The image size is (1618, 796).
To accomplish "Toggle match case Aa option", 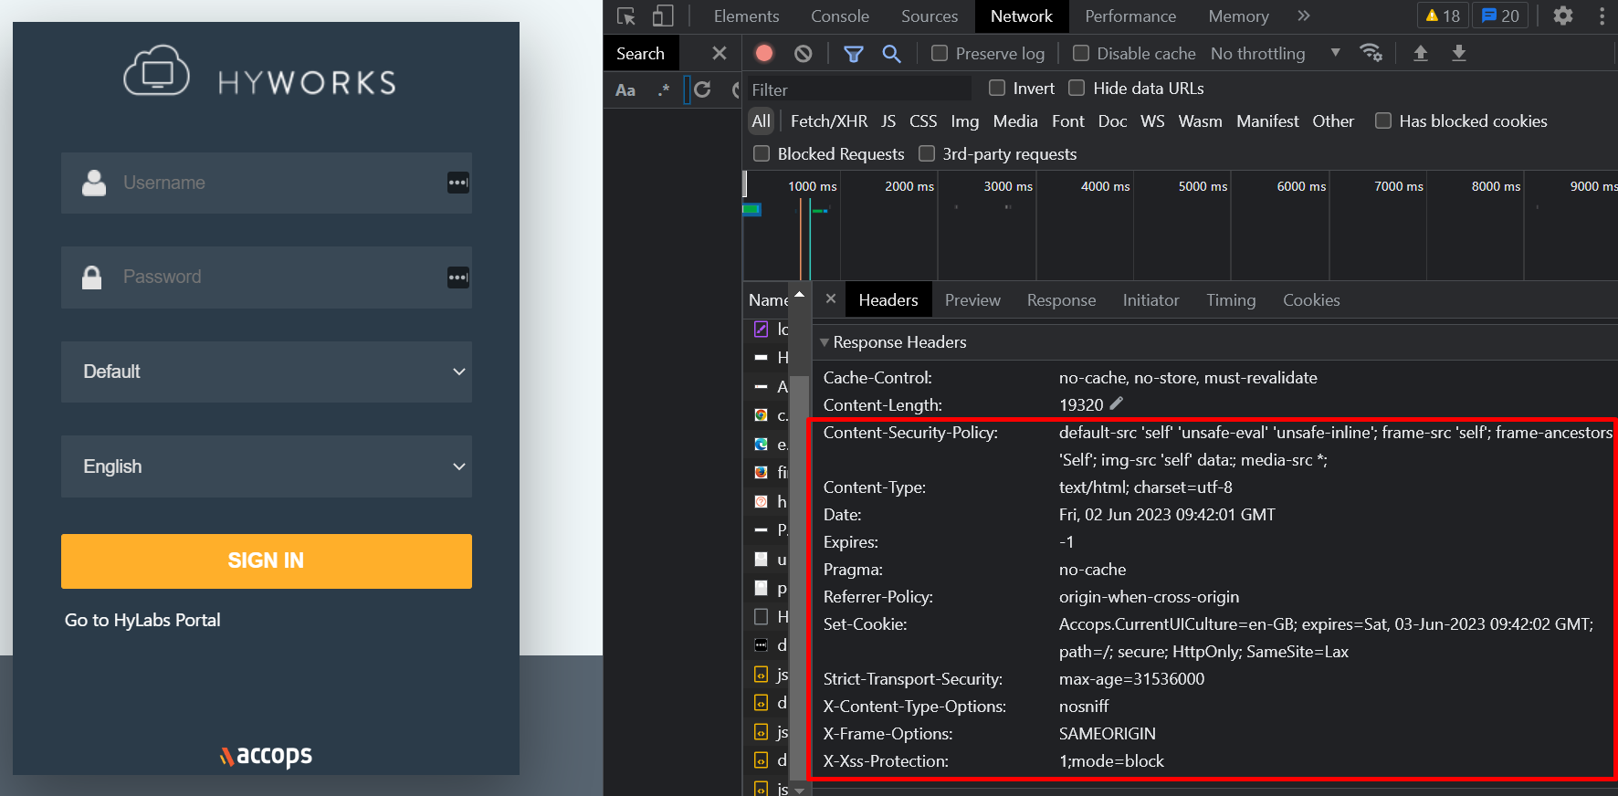I will tap(625, 89).
